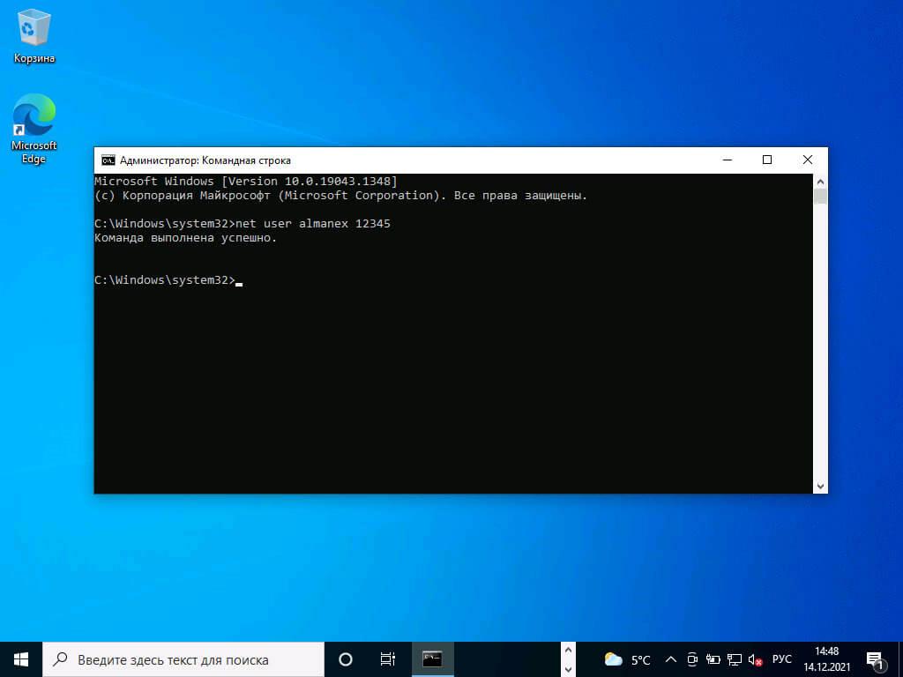Open the clock showing 14:48 14.12.2021
This screenshot has height=677, width=903.
click(x=826, y=659)
